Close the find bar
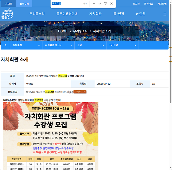This screenshot has width=172, height=170. tap(111, 4)
